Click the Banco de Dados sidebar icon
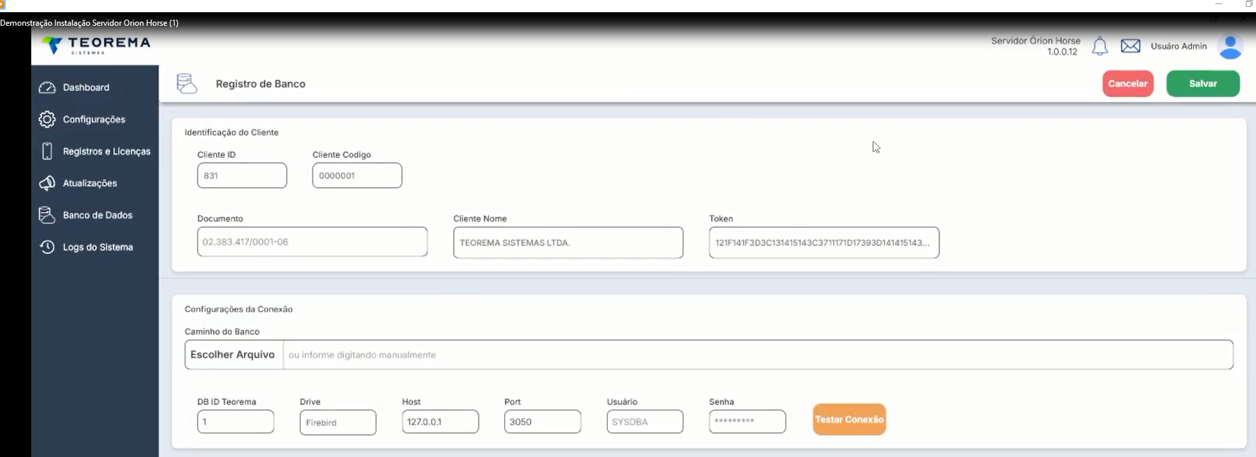Image resolution: width=1256 pixels, height=457 pixels. [x=47, y=215]
